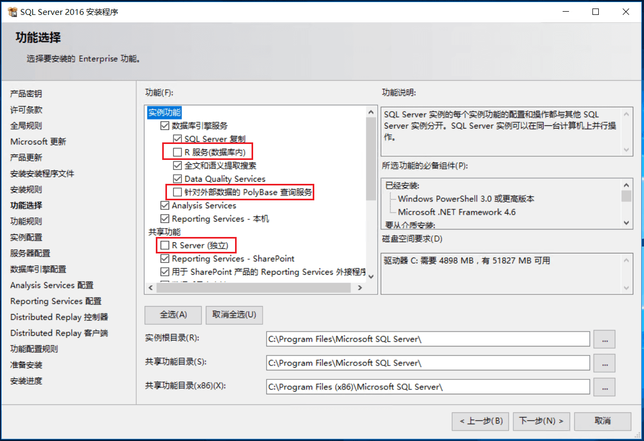Toggle Reporting Services - SharePoint checkbox
The height and width of the screenshot is (441, 644).
165,259
